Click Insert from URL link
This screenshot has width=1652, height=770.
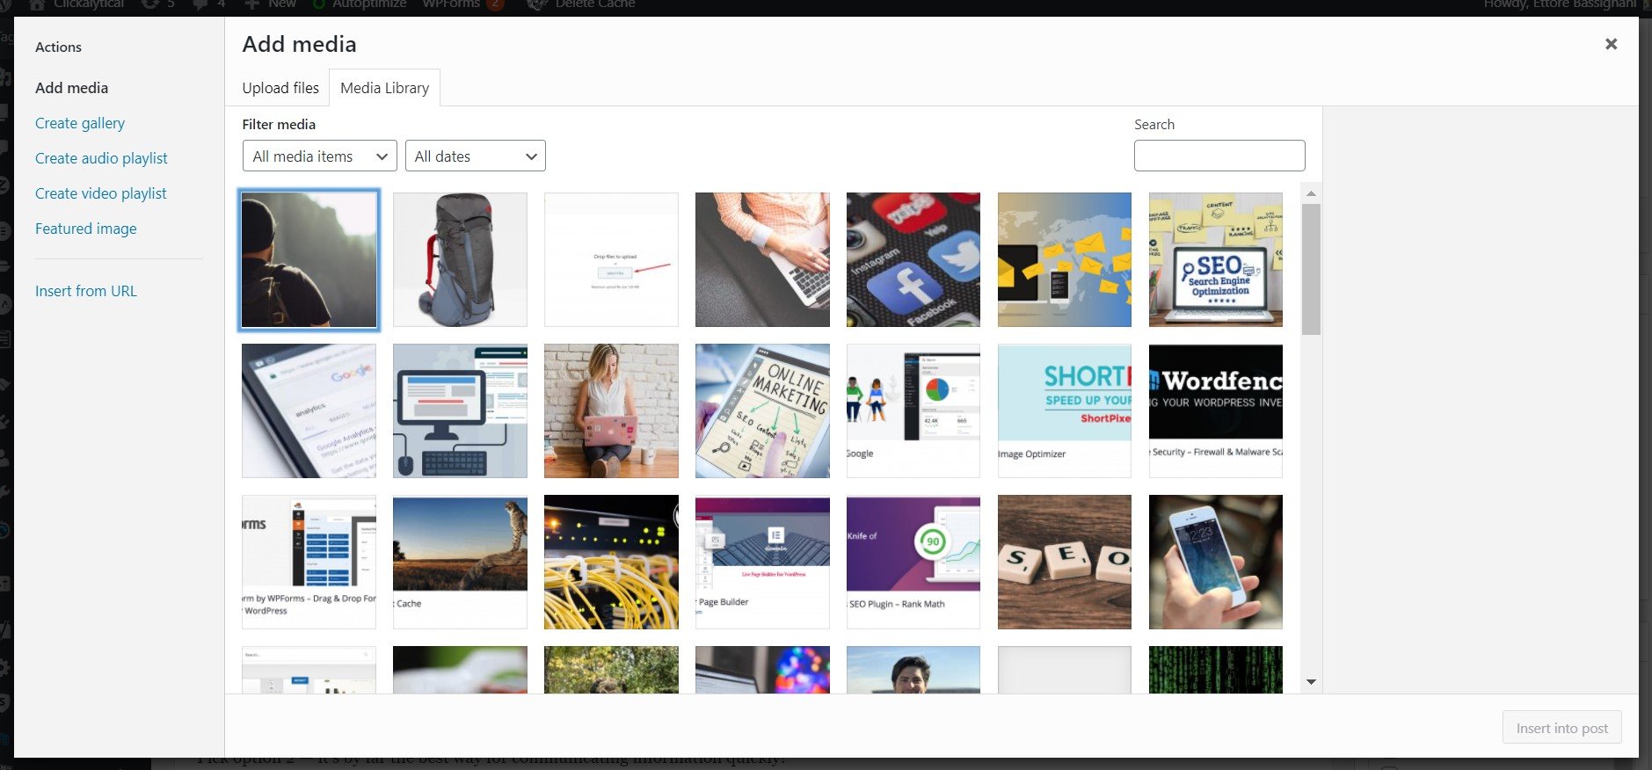[x=86, y=291]
